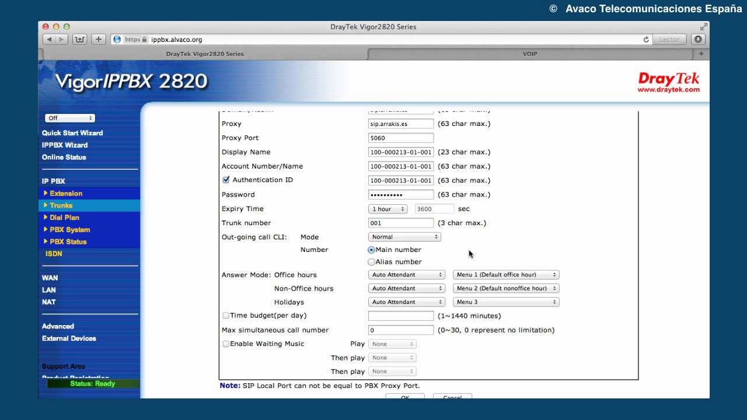Click the DrayTek logo
747x420 pixels.
coord(669,82)
